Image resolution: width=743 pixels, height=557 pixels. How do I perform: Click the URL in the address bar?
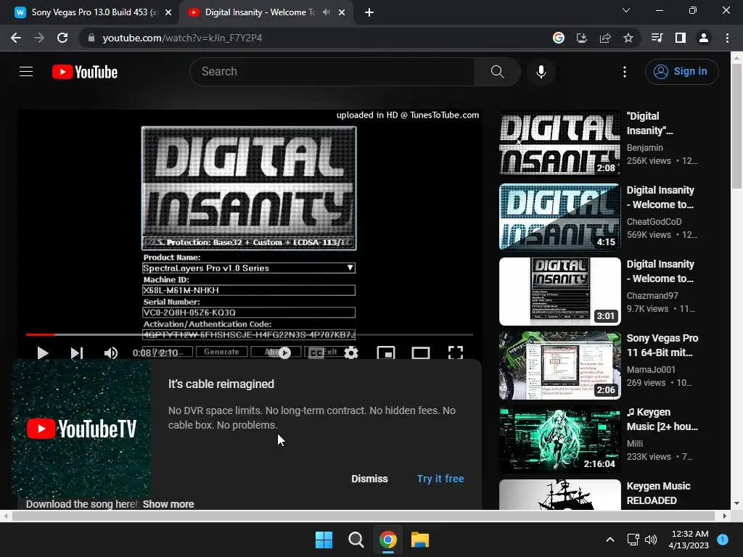coord(182,38)
